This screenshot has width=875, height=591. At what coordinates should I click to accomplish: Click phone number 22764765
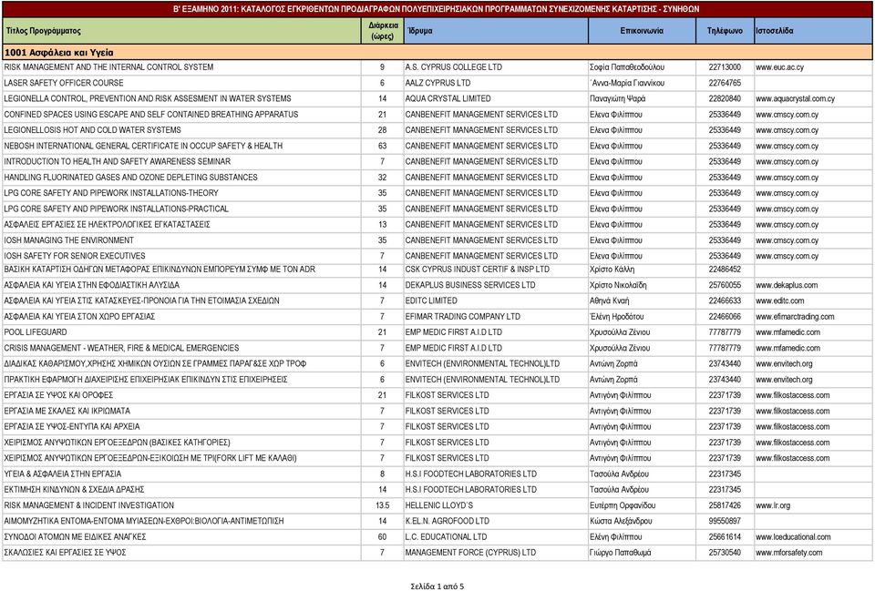[x=725, y=83]
